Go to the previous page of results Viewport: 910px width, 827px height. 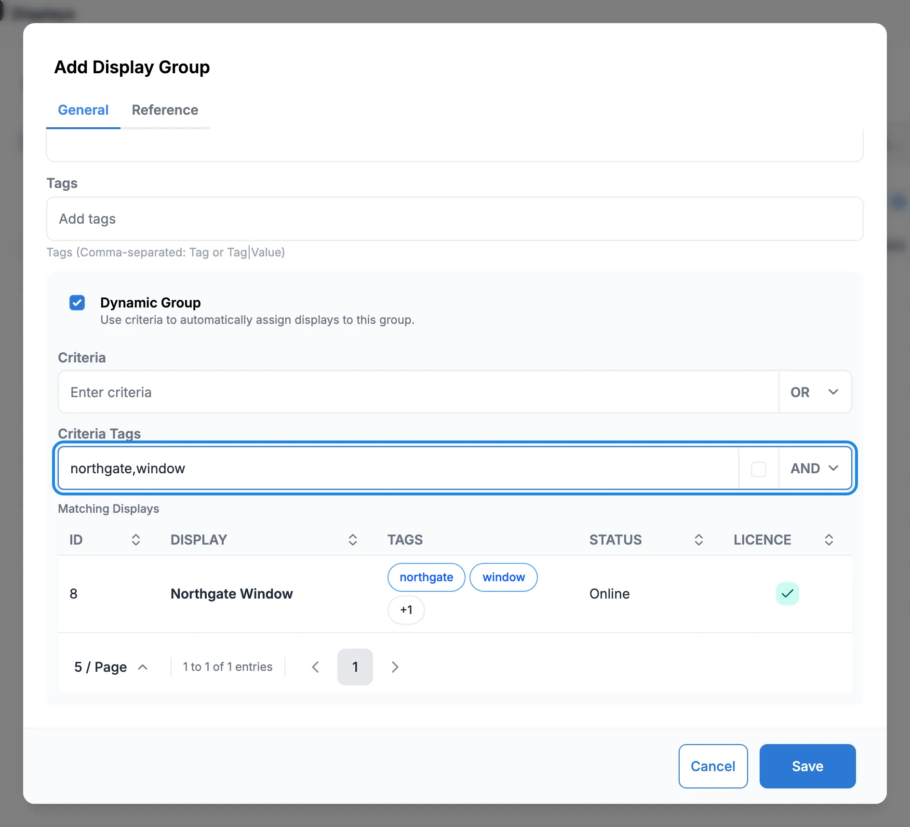[x=315, y=667]
